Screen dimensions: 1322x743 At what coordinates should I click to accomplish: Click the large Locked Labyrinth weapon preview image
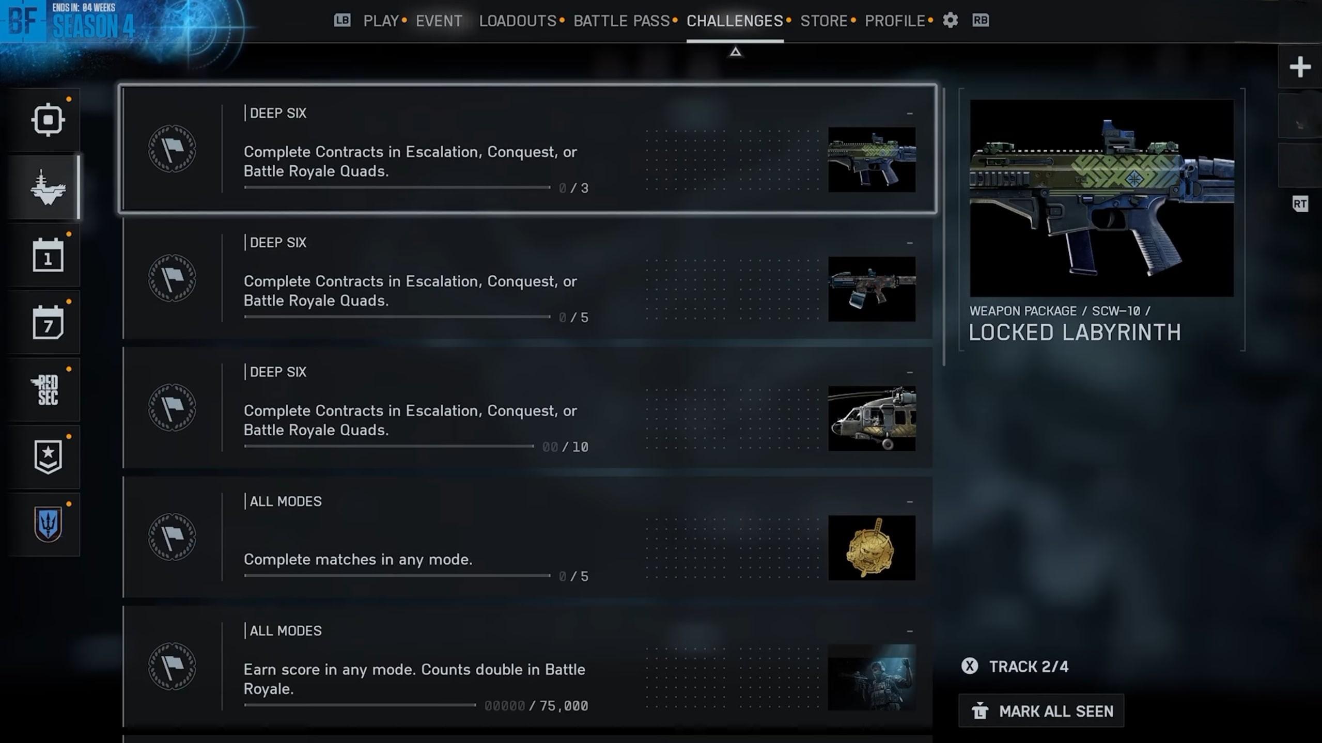click(1101, 198)
